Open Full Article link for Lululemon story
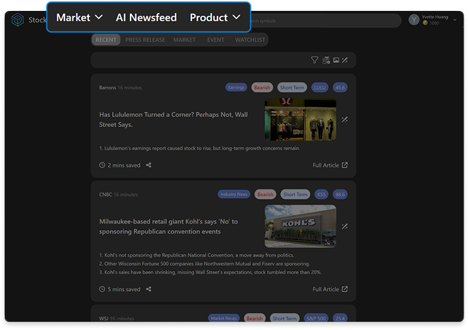This screenshot has width=469, height=330. [330, 165]
